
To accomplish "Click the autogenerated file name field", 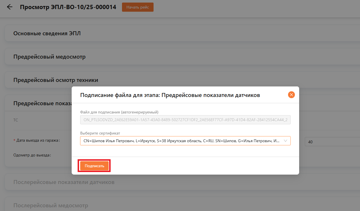I will tap(185, 120).
